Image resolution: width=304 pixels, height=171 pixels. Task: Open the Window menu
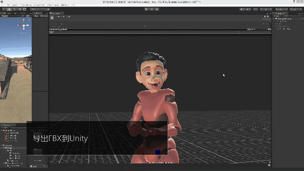pyautogui.click(x=65, y=5)
